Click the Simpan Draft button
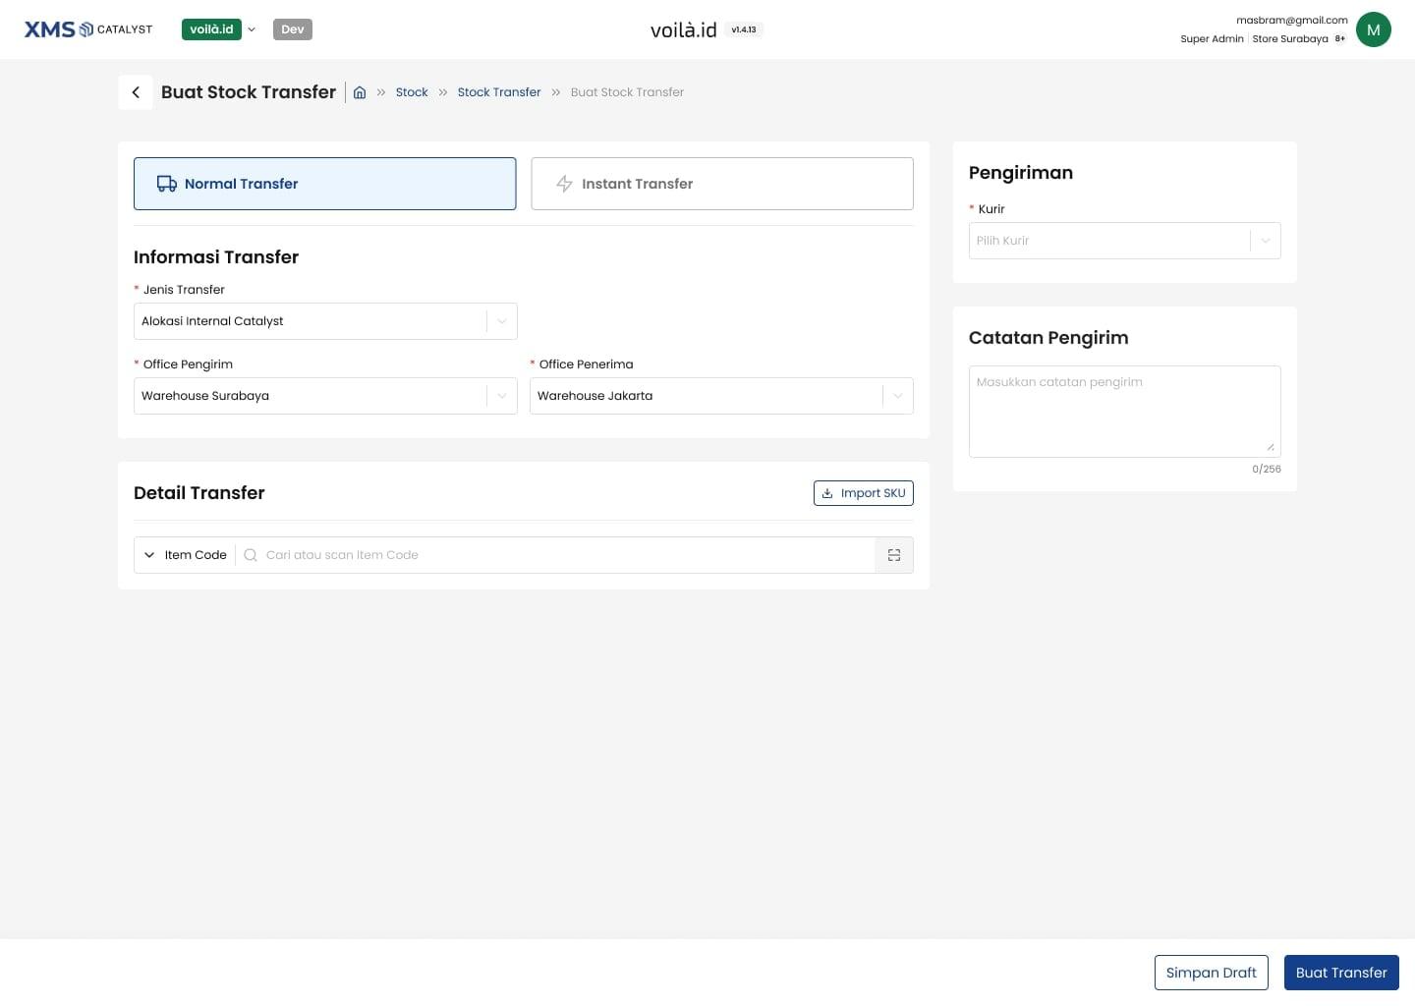 1212,973
